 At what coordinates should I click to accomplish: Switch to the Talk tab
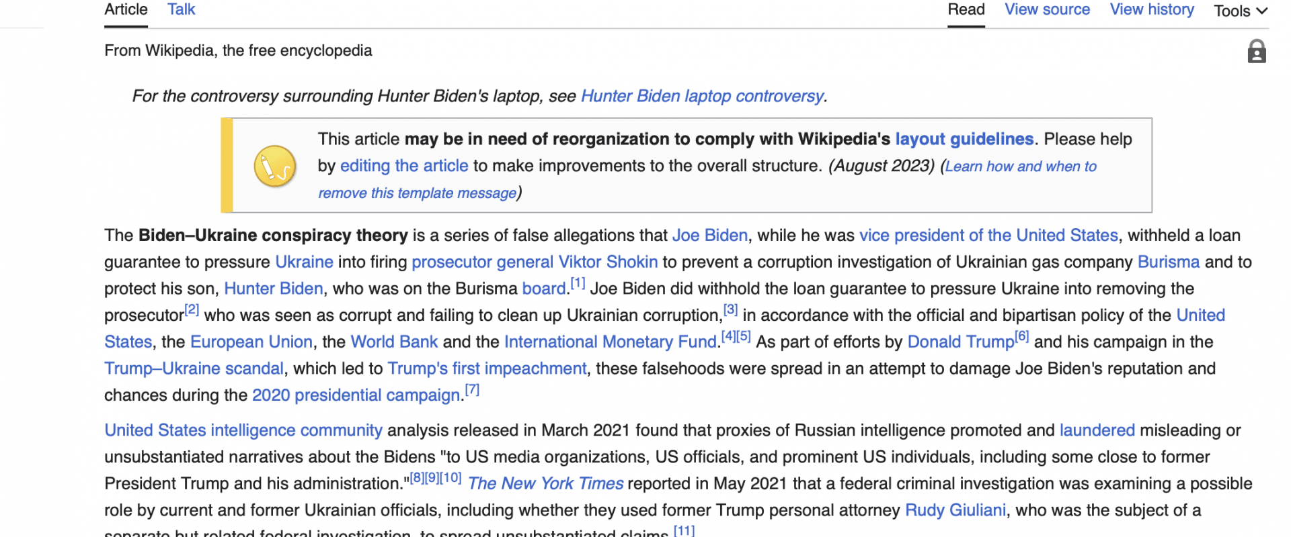coord(181,9)
